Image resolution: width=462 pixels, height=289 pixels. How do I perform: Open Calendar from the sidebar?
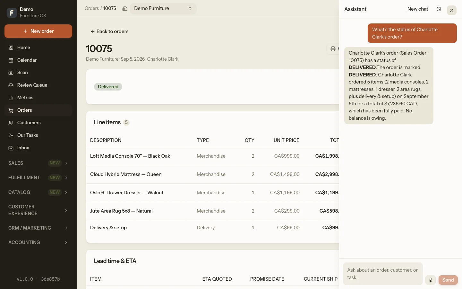tap(38, 60)
